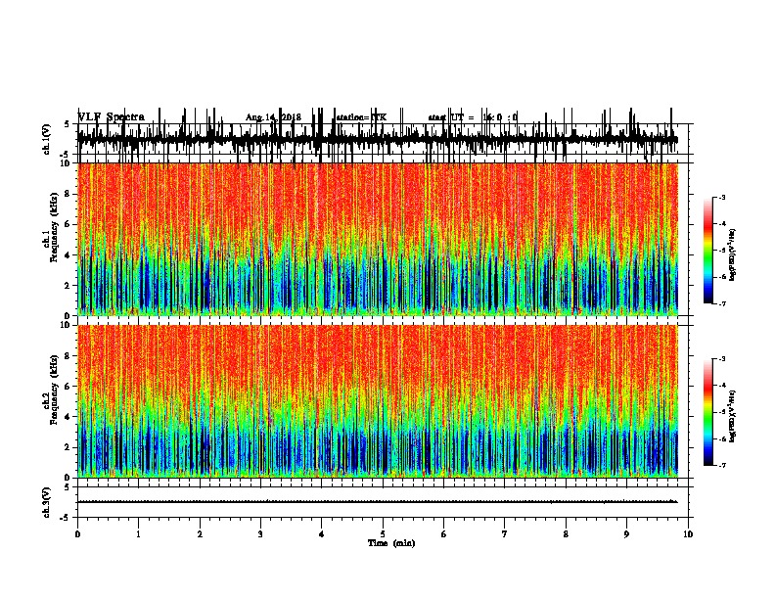The height and width of the screenshot is (599, 775).
Task: Click the ch.1 spectrogram panel
Action: (x=378, y=239)
